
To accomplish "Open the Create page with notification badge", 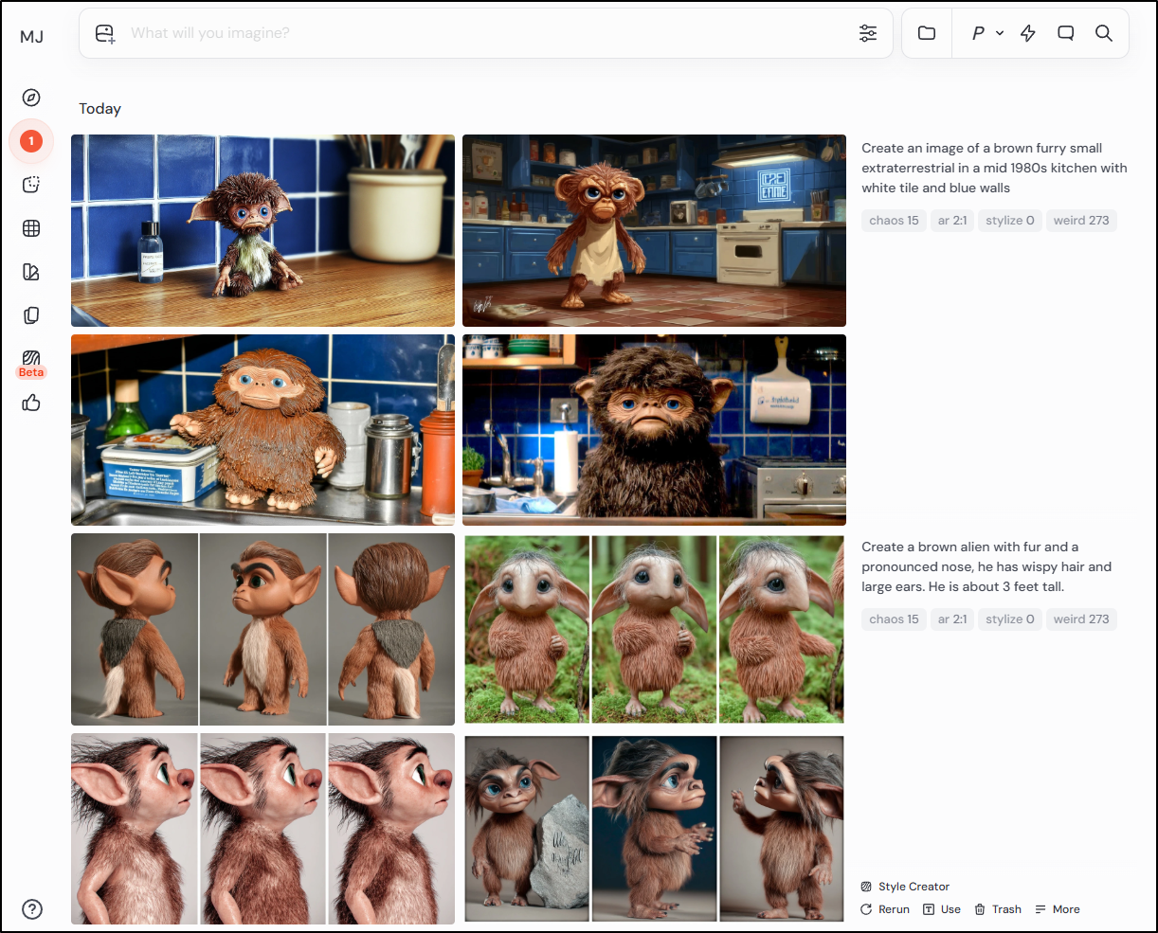I will (x=31, y=141).
